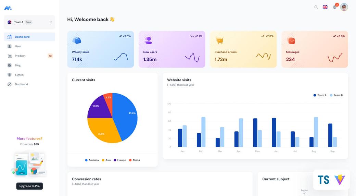Click the Purchase orders cart icon
The width and height of the screenshot is (356, 196).
(x=219, y=40)
